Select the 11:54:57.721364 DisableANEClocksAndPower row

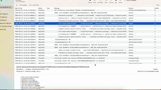tap(88, 55)
